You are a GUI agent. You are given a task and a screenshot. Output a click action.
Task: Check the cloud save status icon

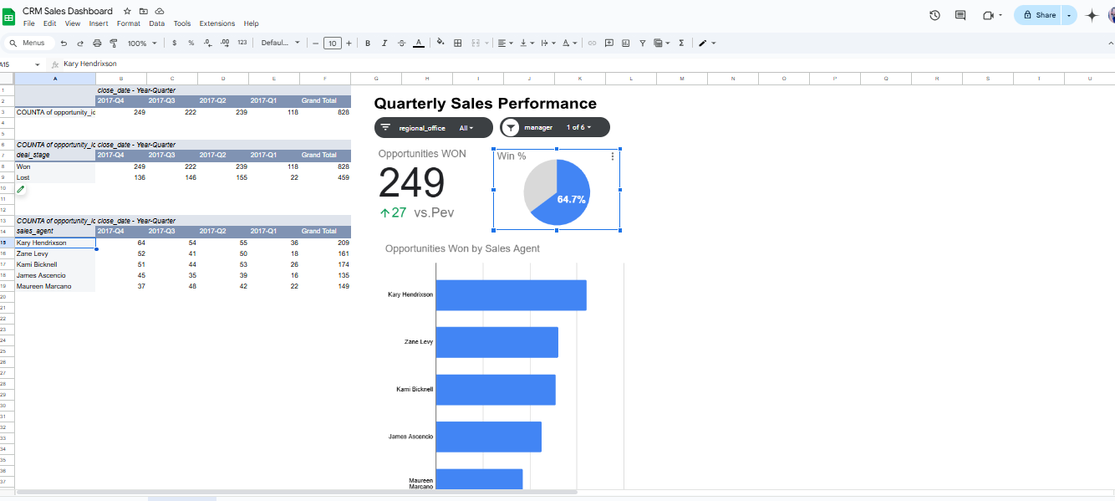[159, 11]
